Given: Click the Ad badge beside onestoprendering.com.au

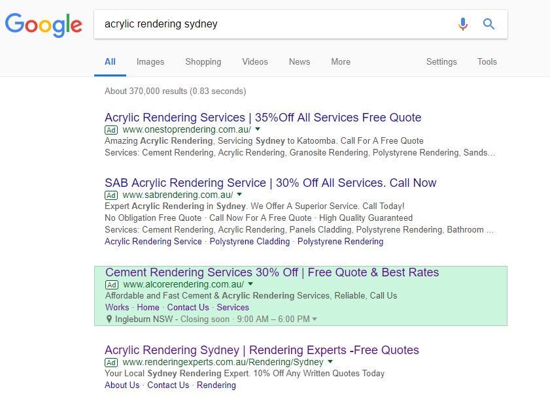Looking at the screenshot, I should click(111, 130).
